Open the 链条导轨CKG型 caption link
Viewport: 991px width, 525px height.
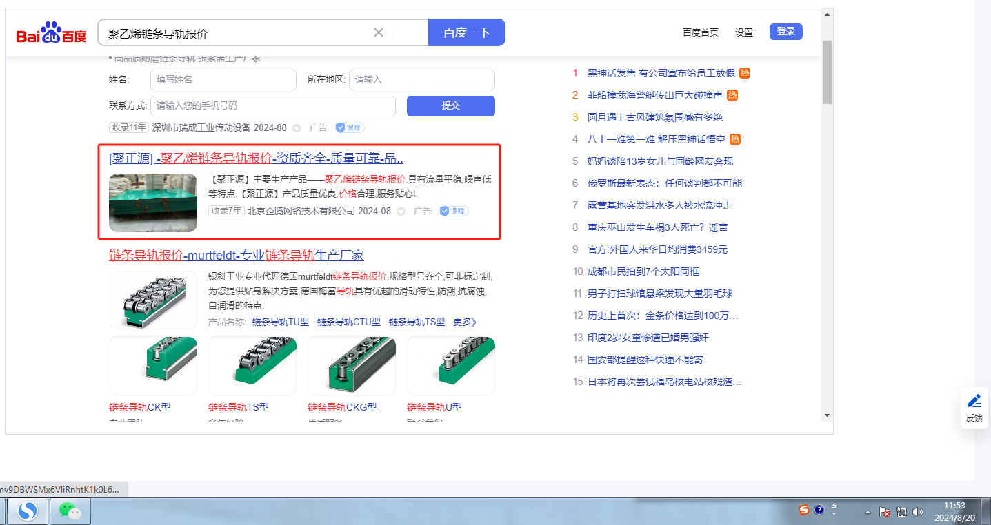point(342,407)
